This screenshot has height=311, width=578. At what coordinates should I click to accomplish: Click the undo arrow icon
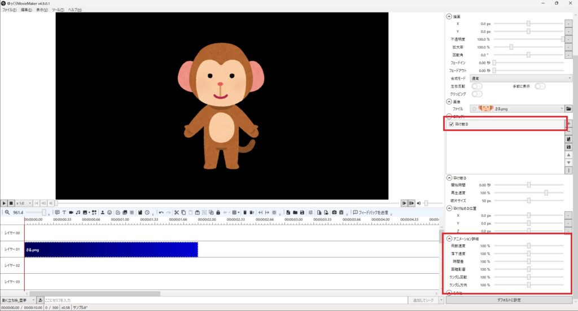pyautogui.click(x=161, y=212)
